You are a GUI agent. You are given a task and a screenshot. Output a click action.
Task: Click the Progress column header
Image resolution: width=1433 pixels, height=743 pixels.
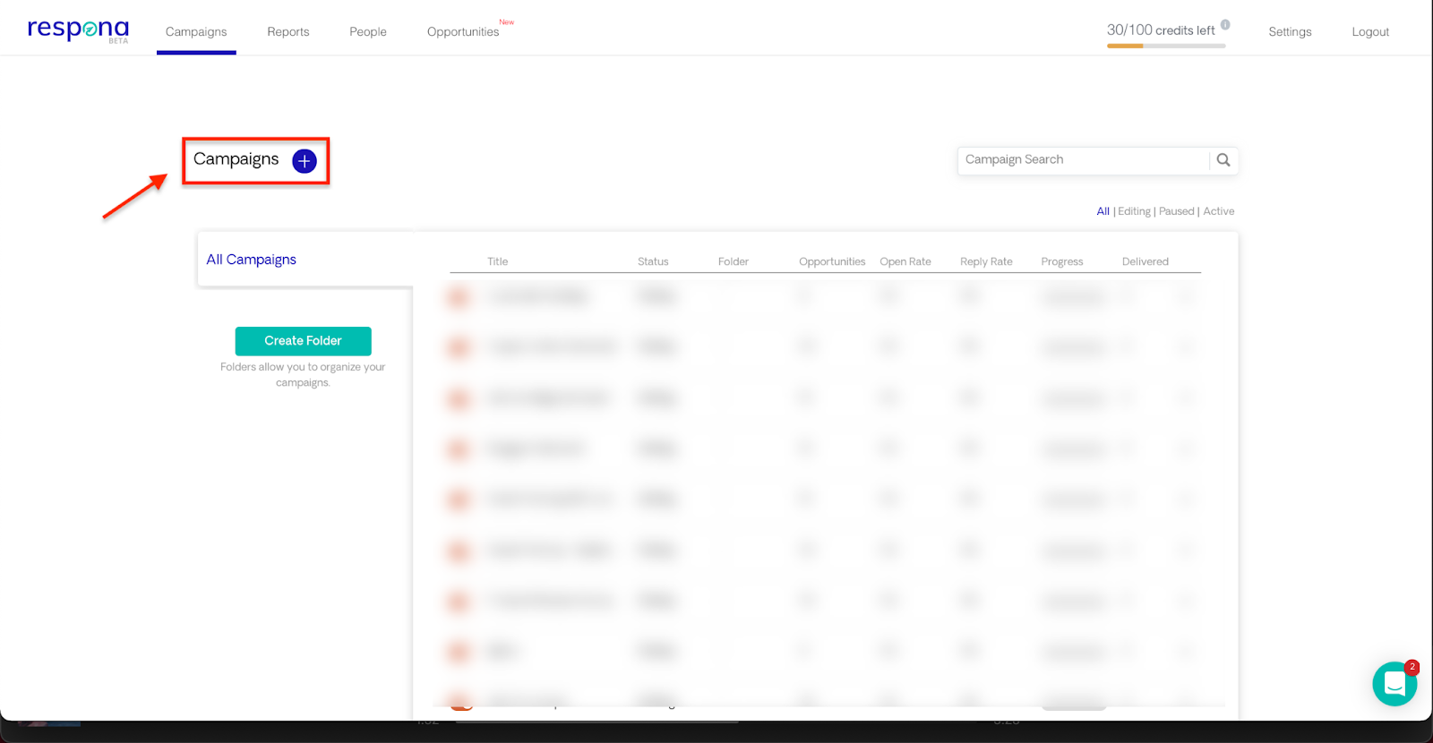click(x=1062, y=261)
